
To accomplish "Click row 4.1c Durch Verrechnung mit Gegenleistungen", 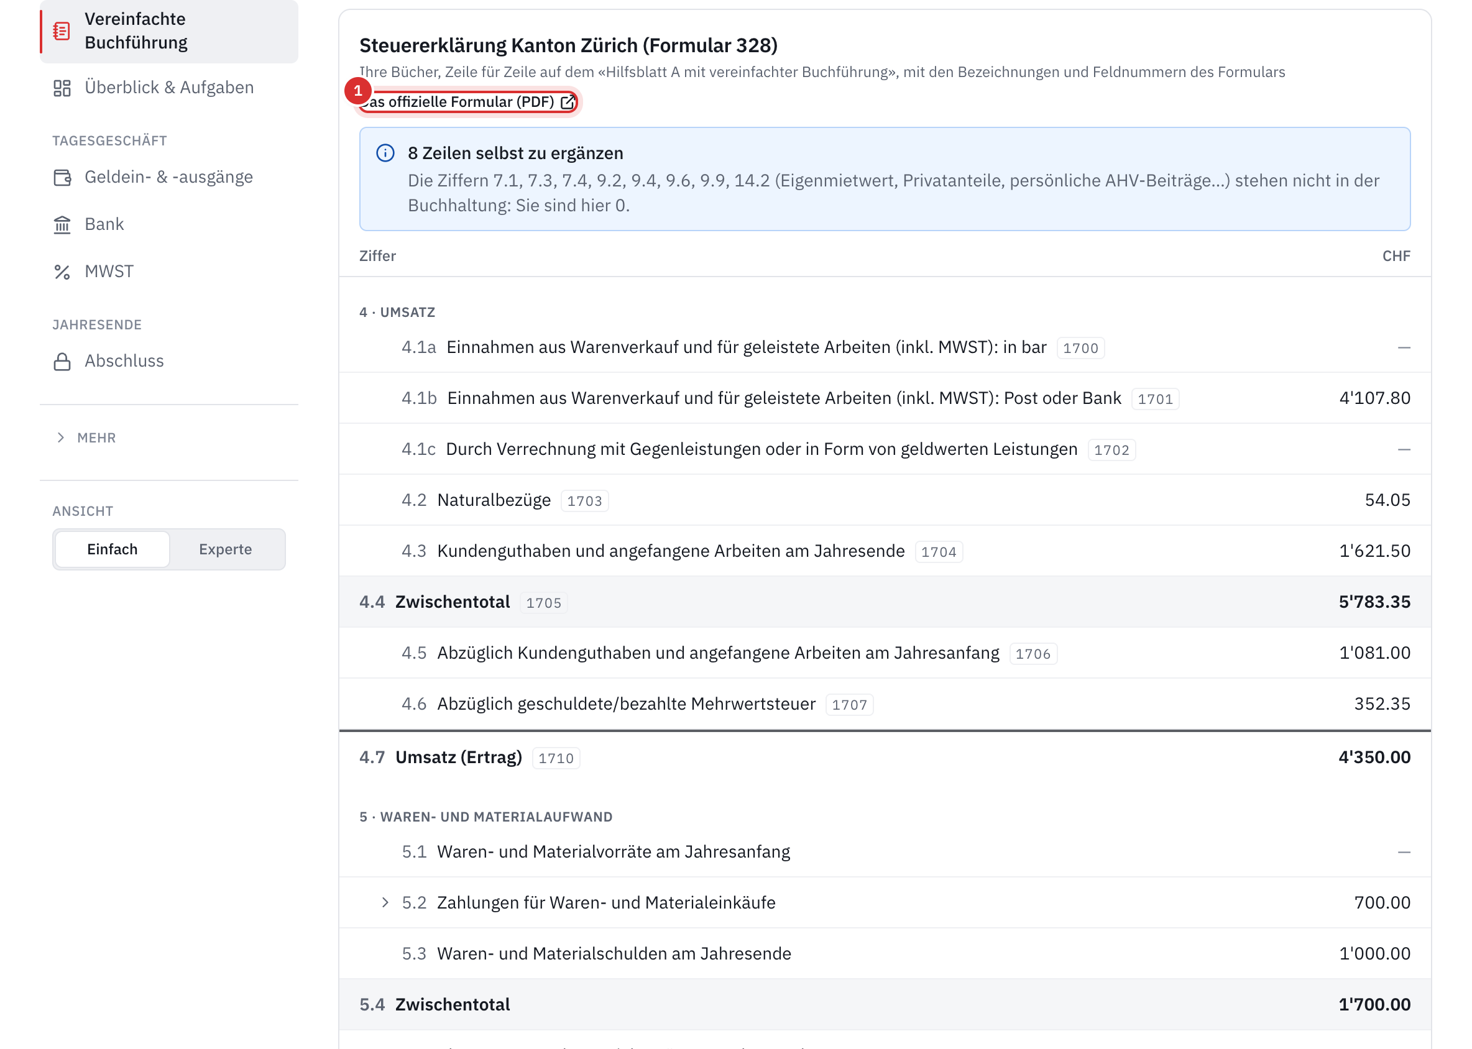I will point(885,449).
